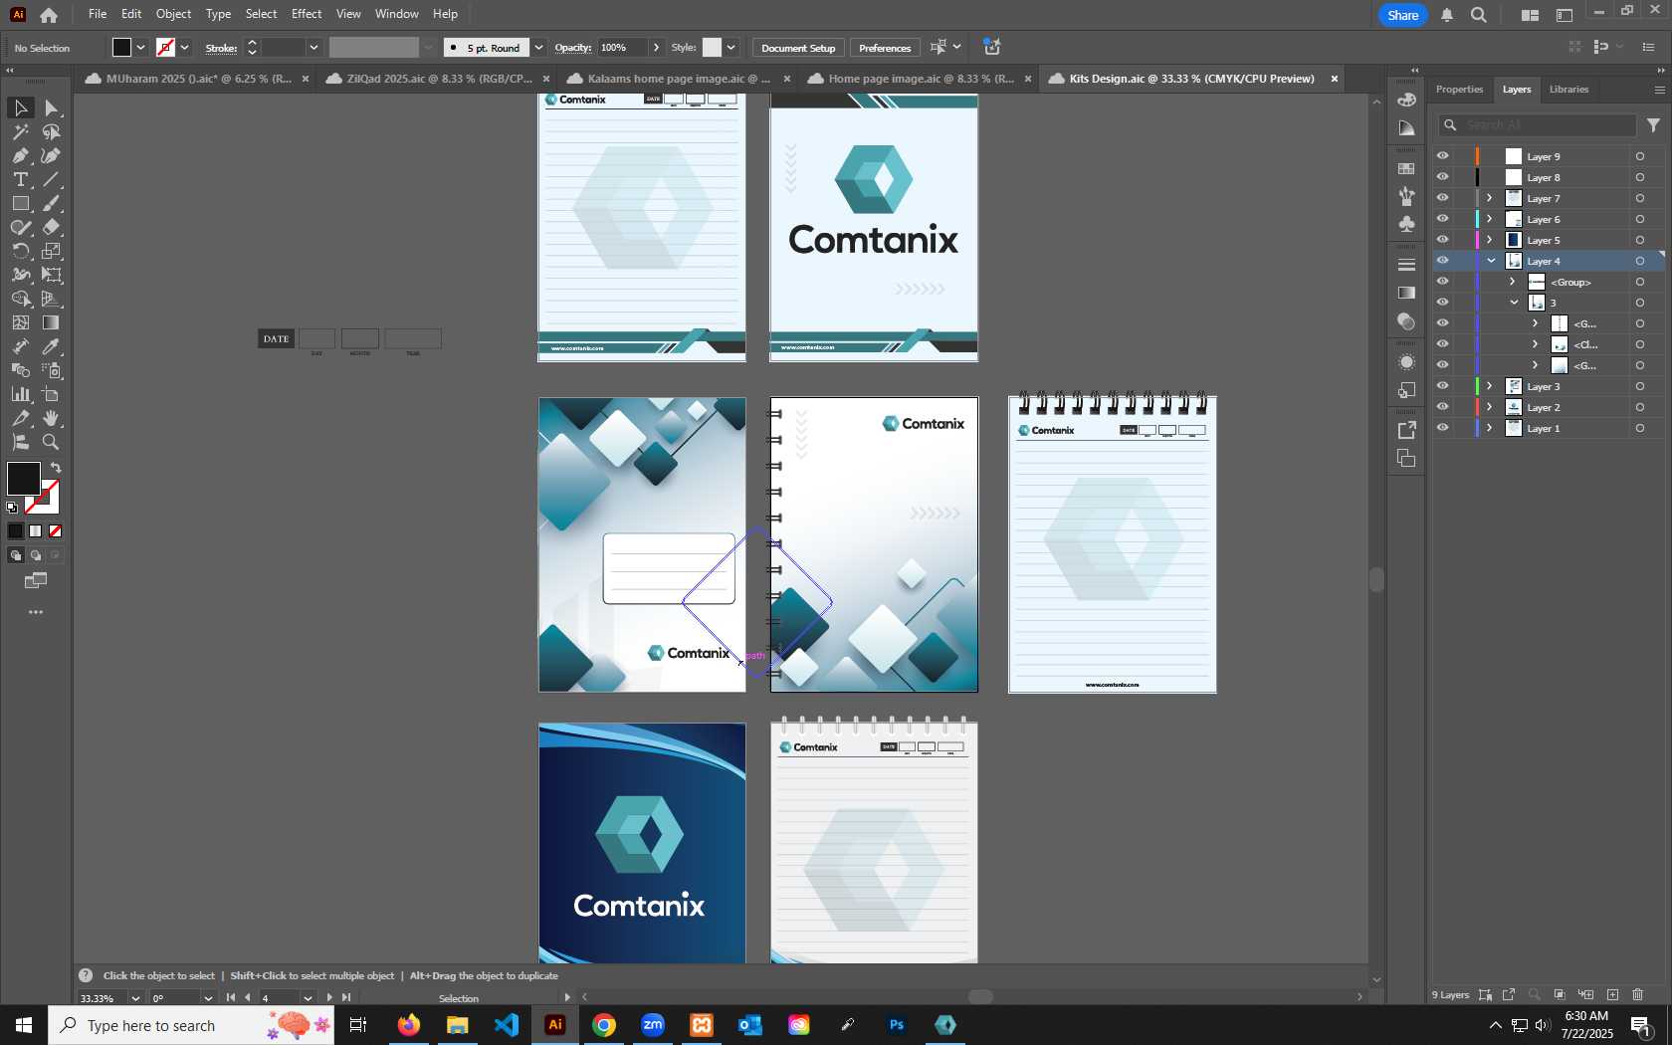Collapse Layer 4 contents
The width and height of the screenshot is (1672, 1045).
click(x=1491, y=261)
